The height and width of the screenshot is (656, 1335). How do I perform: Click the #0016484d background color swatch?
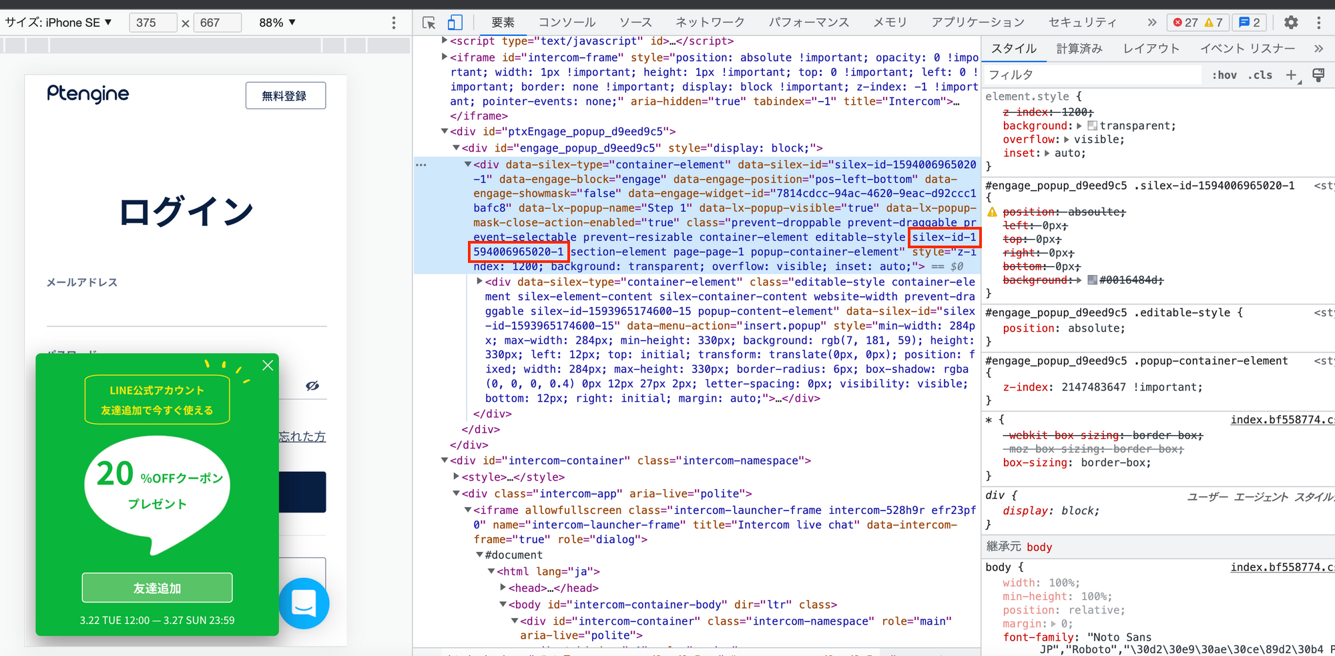click(1092, 280)
